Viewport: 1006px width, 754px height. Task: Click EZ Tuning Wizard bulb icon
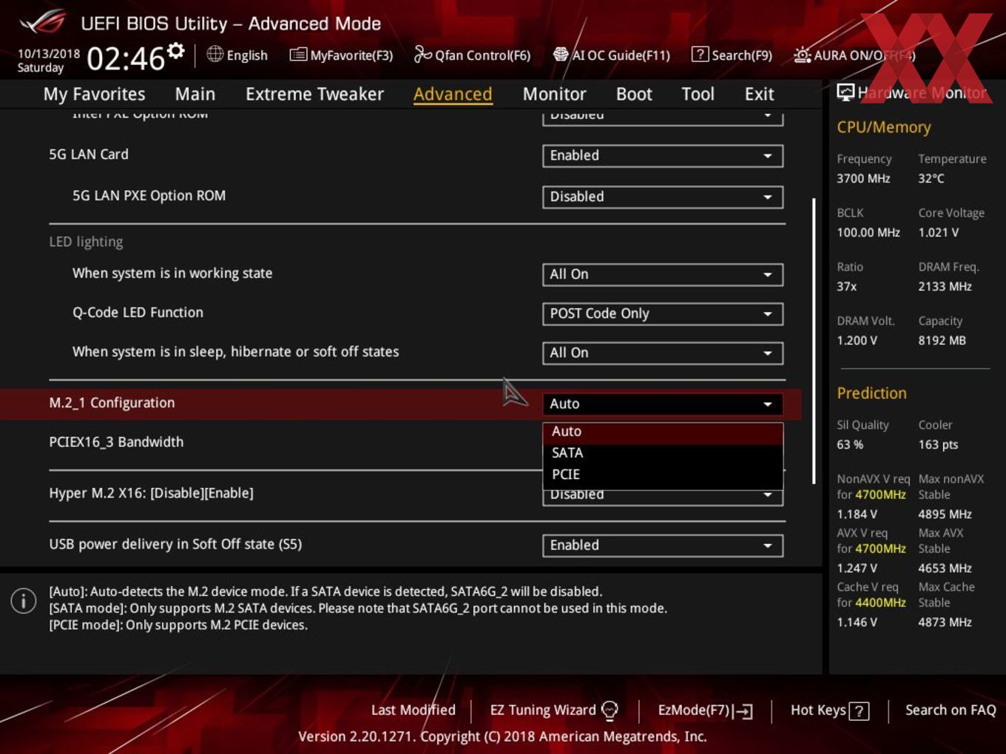[610, 710]
